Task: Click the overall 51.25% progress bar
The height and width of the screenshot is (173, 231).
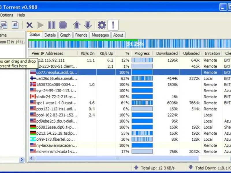Action: coord(130,44)
